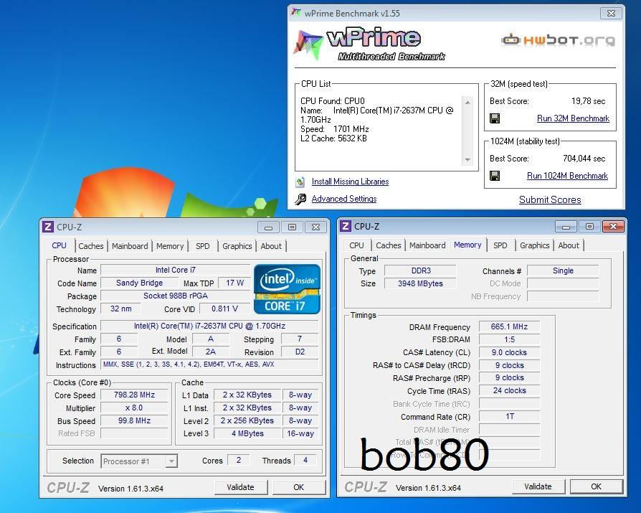Click the Level 3 cache value 4 MBytes

pos(248,433)
